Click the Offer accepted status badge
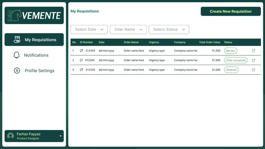The image size is (265, 149). coord(236,60)
